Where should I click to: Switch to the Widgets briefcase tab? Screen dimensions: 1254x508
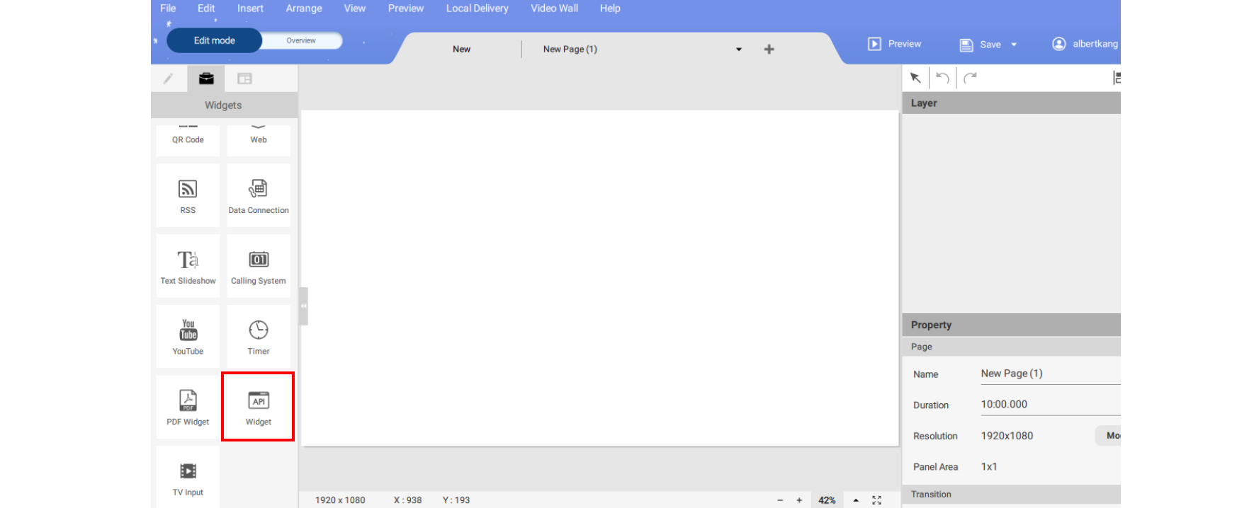[x=206, y=79]
